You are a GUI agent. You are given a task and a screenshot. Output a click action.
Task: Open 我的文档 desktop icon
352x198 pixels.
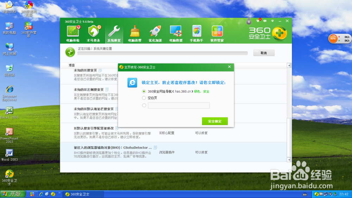(x=9, y=7)
